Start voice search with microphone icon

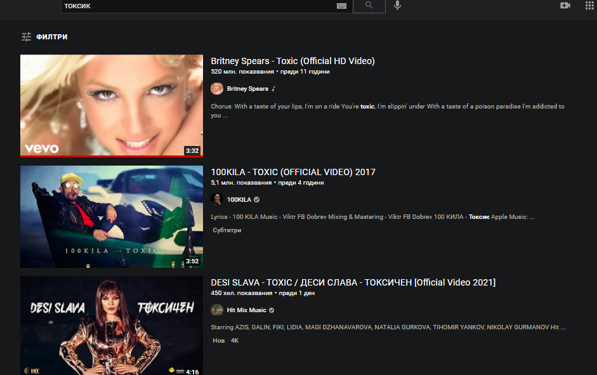click(397, 5)
